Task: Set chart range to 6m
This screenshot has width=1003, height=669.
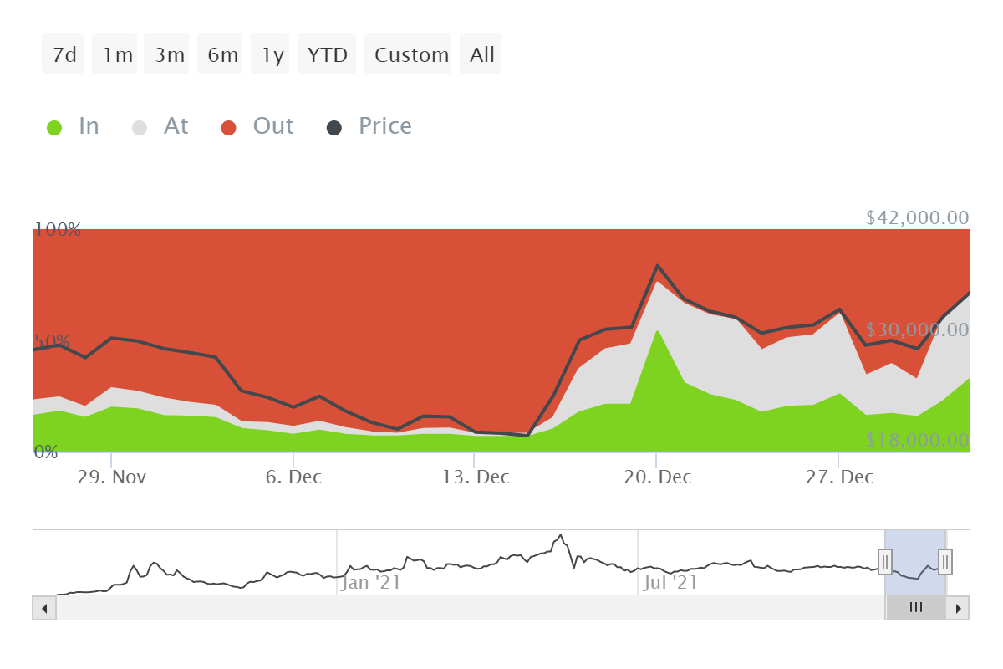Action: point(221,54)
